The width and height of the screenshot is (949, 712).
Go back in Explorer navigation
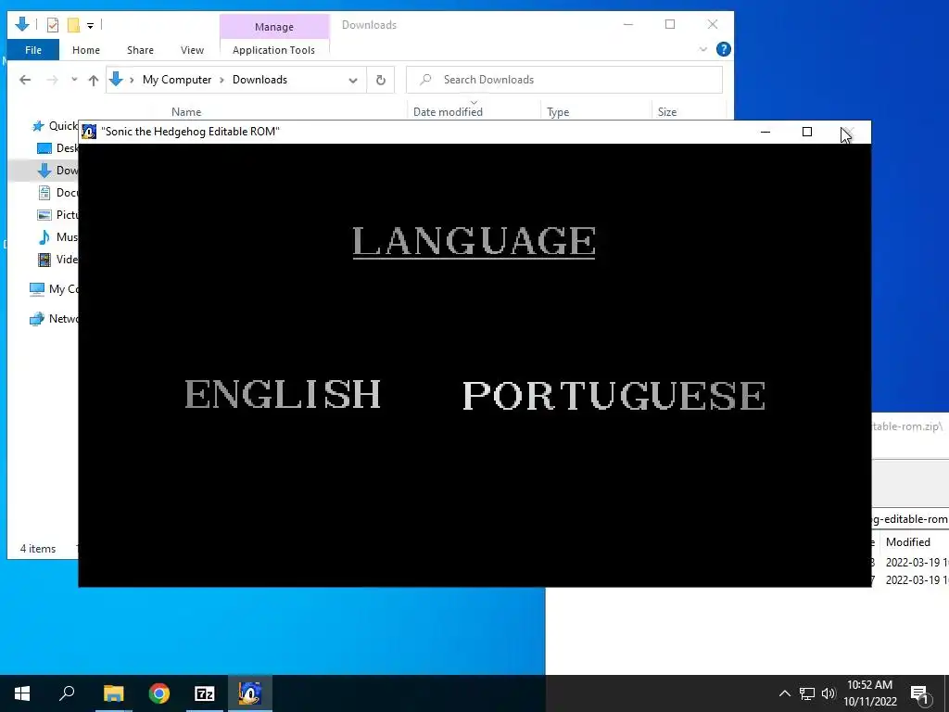25,80
